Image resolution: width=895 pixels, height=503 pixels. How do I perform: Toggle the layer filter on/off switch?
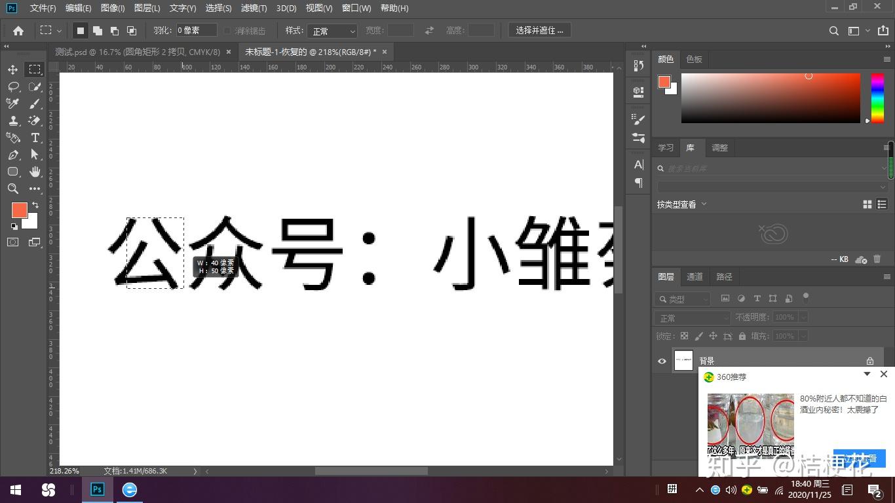point(806,298)
